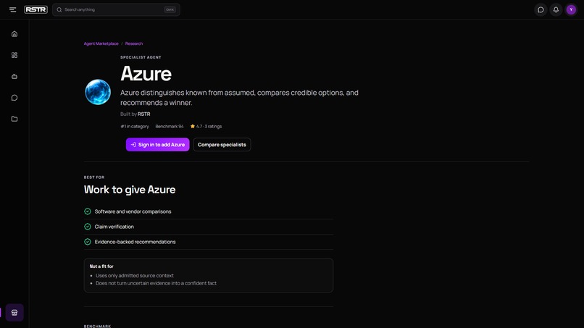Click the Ctrl K shortcut badge

pos(170,9)
